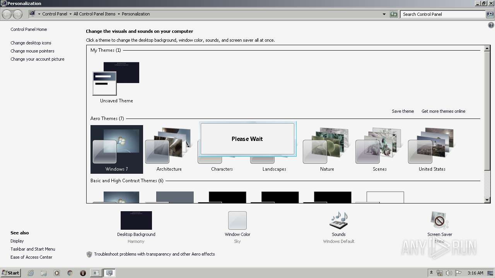Open the Chrome taskbar icon
Screen dimensions: 495x278
point(70,273)
